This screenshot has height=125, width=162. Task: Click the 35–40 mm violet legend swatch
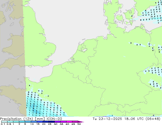(x=63, y=122)
